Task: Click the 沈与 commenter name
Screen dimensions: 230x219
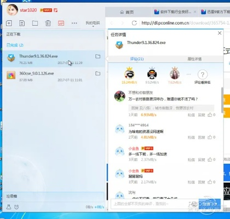Action: point(132,193)
